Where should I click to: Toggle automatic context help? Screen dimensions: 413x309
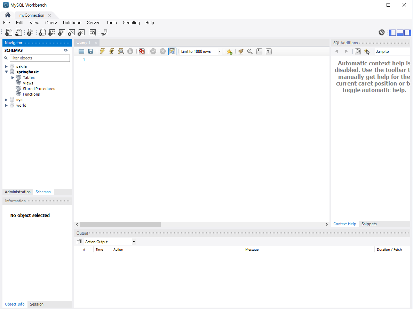coord(367,51)
